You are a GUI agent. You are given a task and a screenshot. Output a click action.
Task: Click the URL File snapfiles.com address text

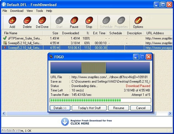(110, 77)
